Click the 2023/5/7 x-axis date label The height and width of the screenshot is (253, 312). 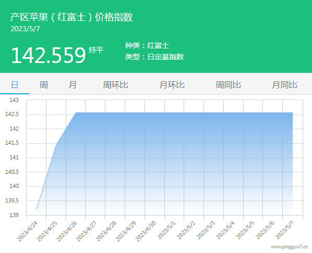pos(284,231)
